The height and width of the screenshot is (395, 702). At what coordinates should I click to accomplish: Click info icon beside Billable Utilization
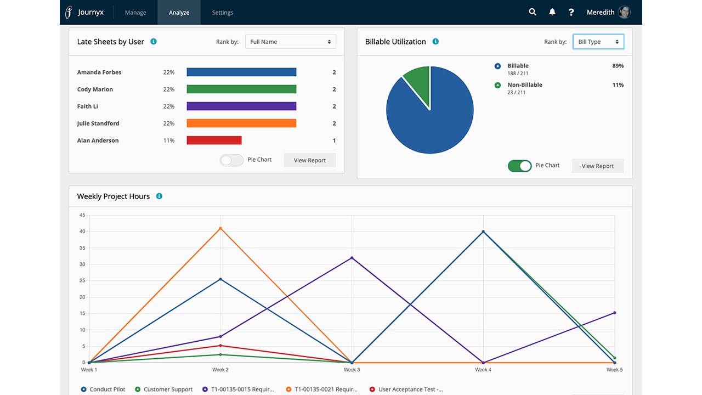[x=435, y=41]
